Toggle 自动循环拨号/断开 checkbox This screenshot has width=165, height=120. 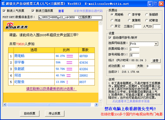tap(110, 38)
